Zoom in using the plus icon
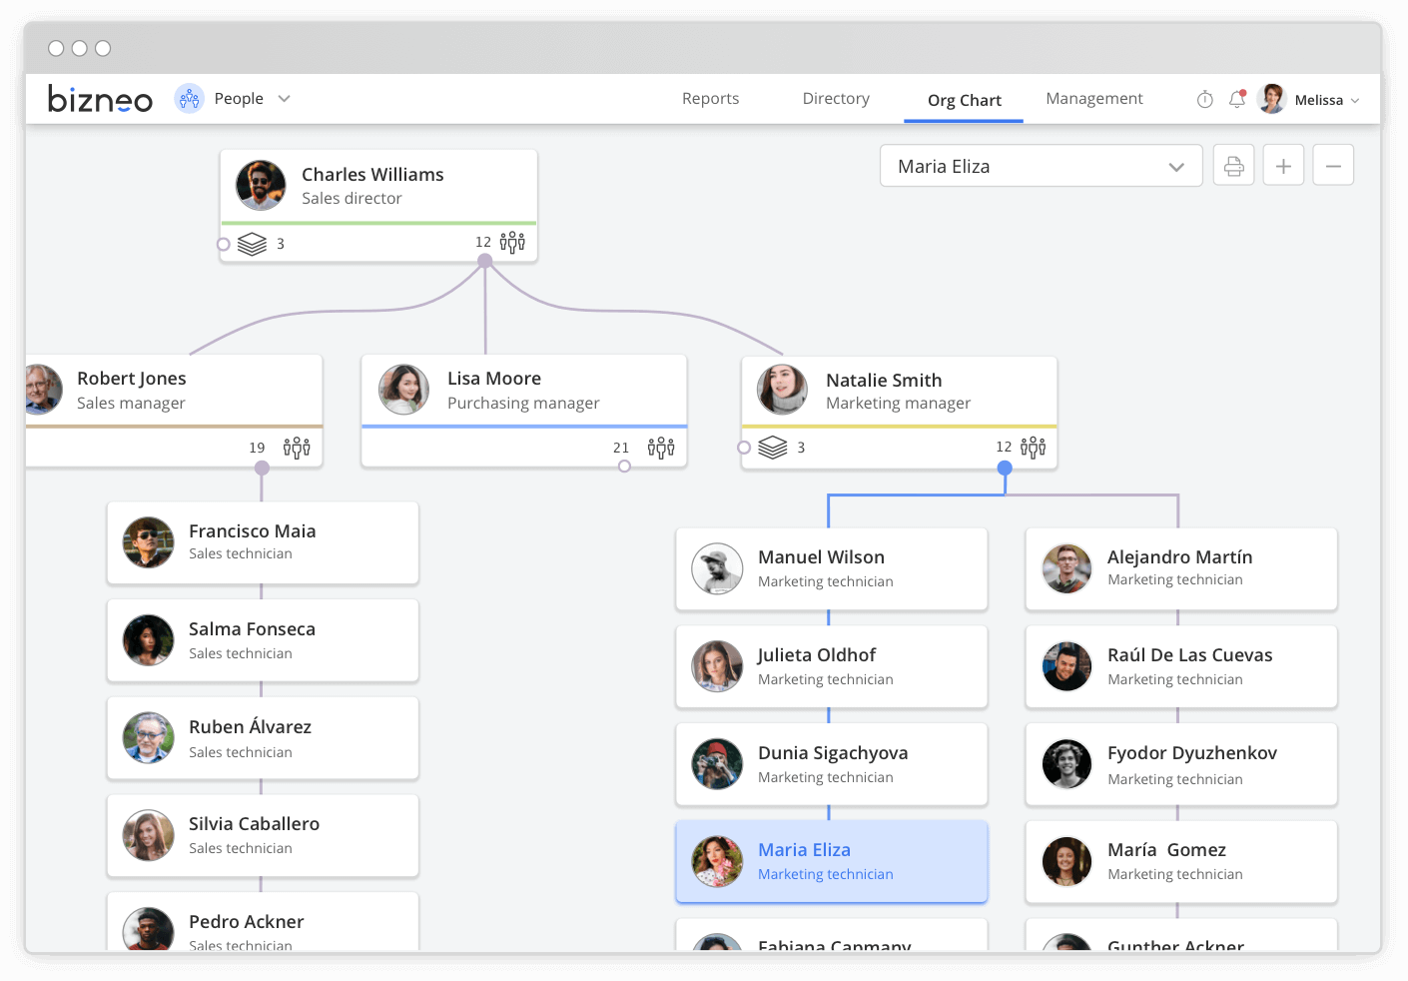The height and width of the screenshot is (981, 1408). pos(1283,165)
